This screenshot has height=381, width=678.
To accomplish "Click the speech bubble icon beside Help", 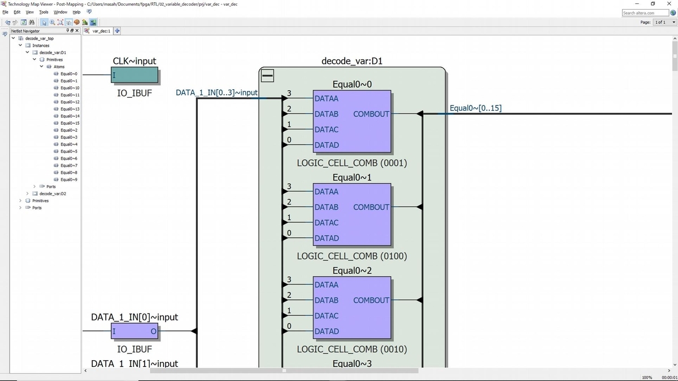I will [x=89, y=11].
